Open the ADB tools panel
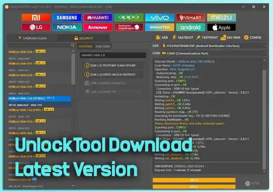This screenshot has width=273, height=192. (x=161, y=37)
